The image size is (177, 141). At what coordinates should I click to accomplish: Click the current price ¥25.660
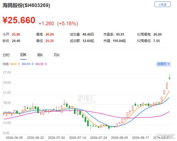click(19, 20)
